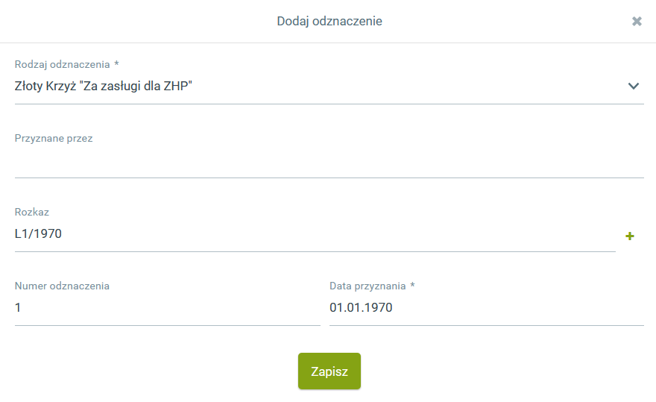
Task: Click the Rozkaz label text
Action: click(x=32, y=212)
